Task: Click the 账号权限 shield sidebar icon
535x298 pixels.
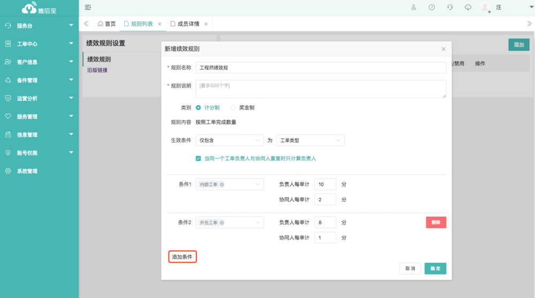Action: (8, 152)
